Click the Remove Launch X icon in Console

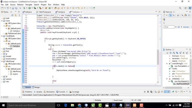click(x=148, y=92)
